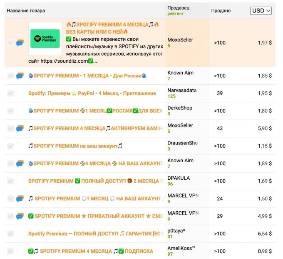Click the sold count 29
The height and width of the screenshot is (259, 283).
coord(220,216)
